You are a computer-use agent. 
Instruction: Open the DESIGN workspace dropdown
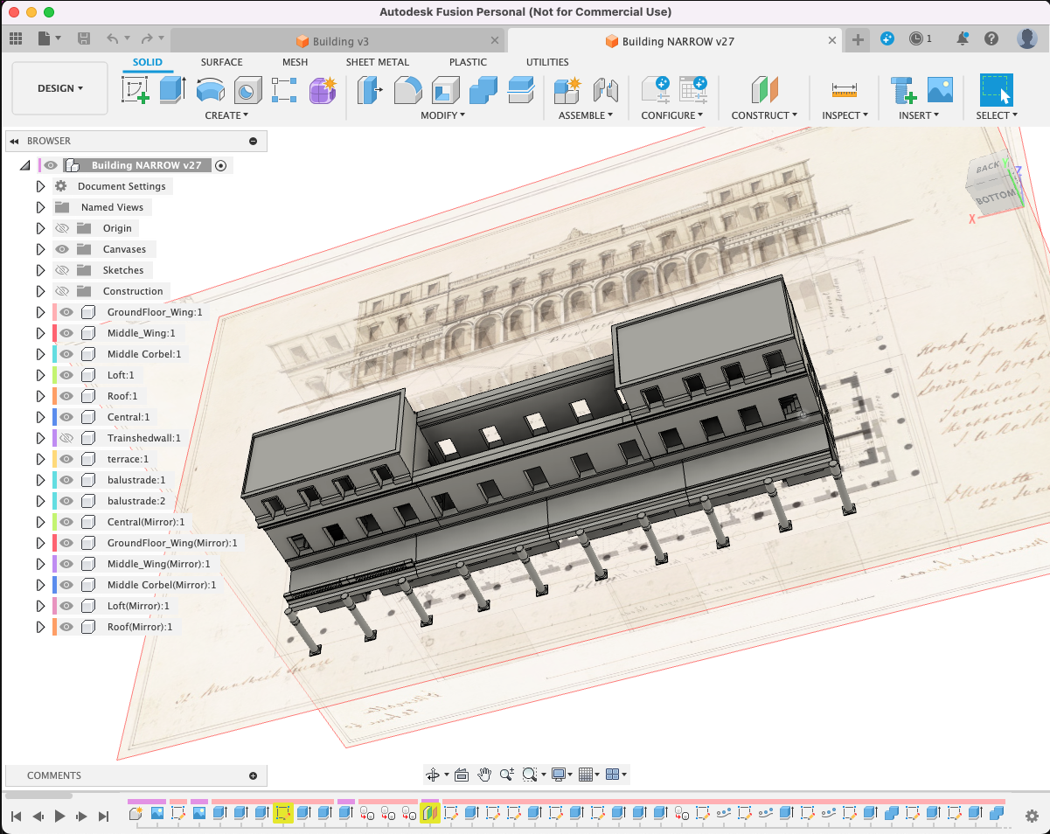point(59,88)
